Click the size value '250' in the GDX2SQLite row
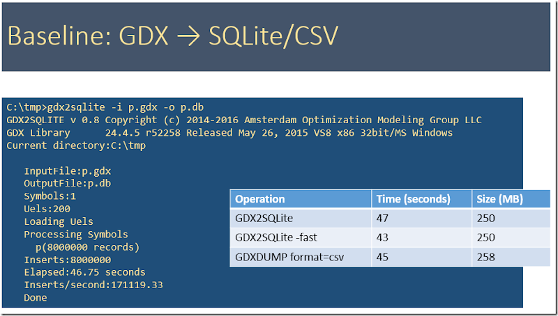 point(485,218)
